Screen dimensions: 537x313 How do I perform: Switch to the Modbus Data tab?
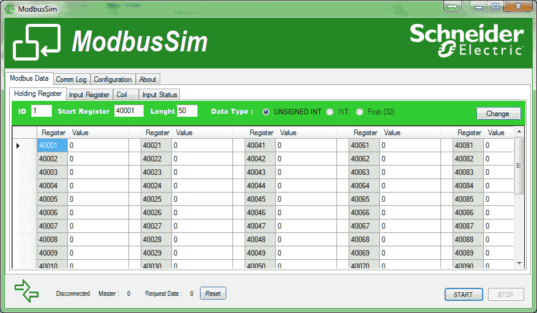29,78
